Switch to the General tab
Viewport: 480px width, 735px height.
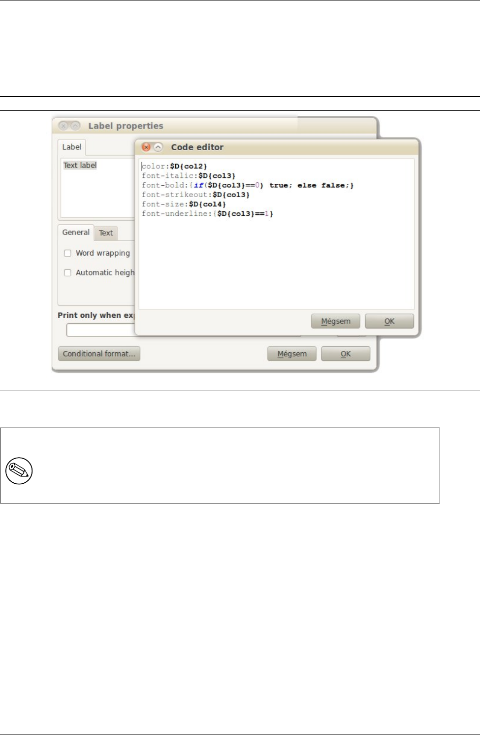tap(76, 233)
